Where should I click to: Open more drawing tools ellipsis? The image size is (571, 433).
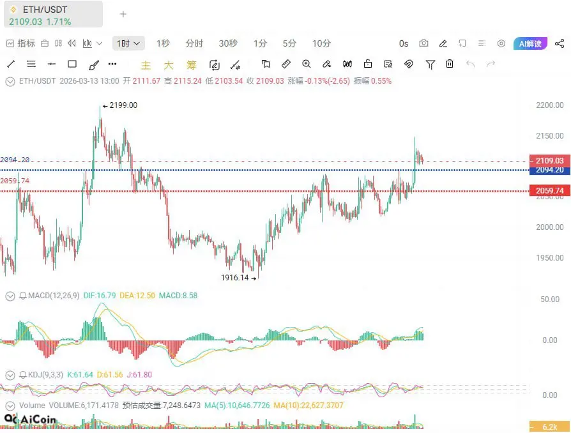[112, 64]
